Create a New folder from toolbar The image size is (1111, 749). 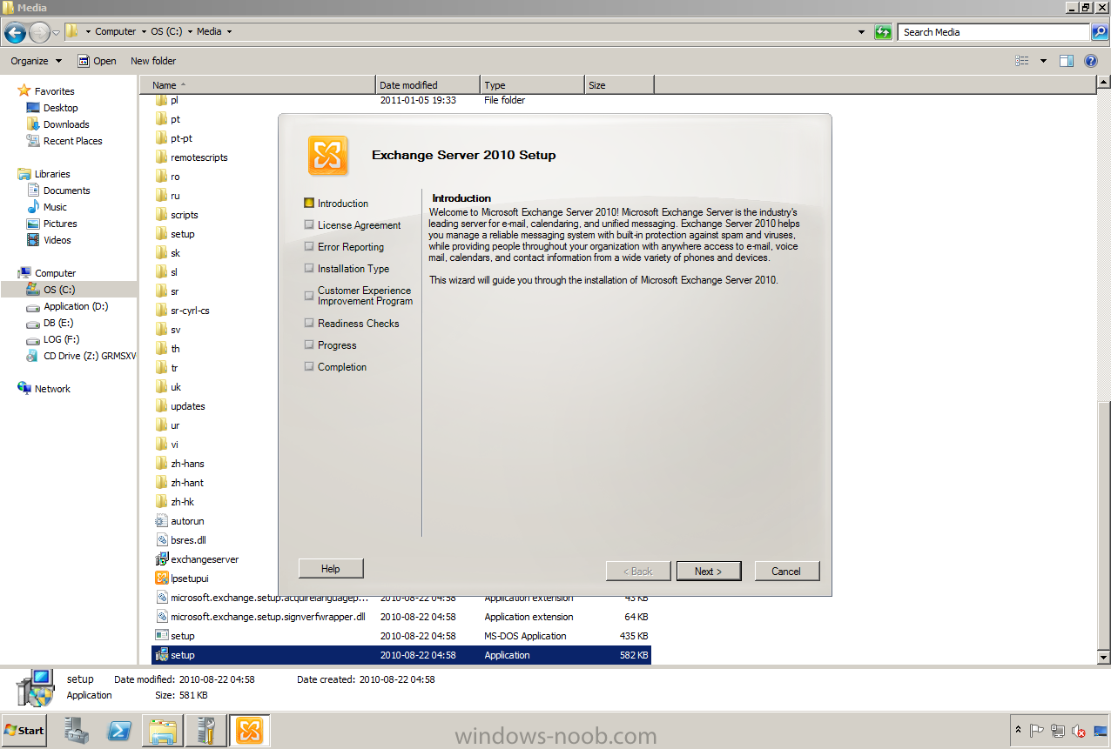click(x=153, y=61)
